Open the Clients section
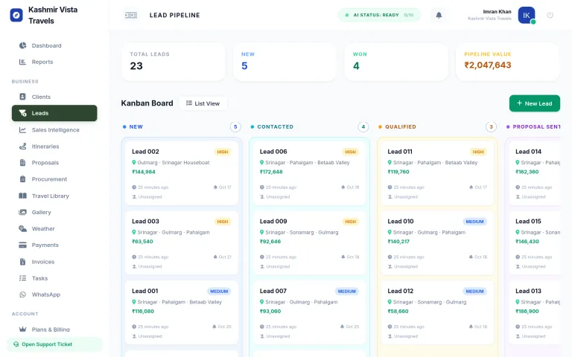The image size is (572, 357). (54, 97)
